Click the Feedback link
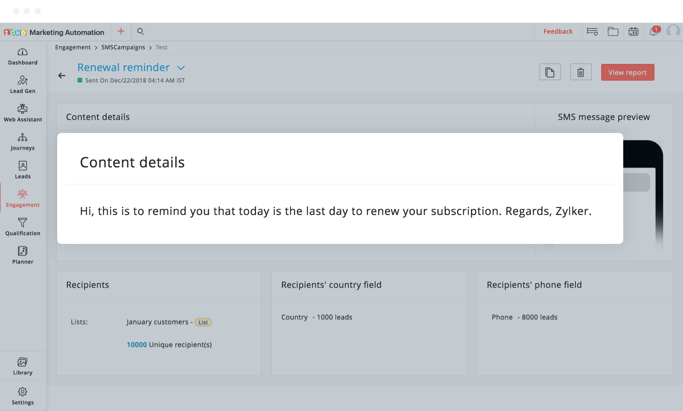Screen dimensions: 683x411 click(x=558, y=32)
